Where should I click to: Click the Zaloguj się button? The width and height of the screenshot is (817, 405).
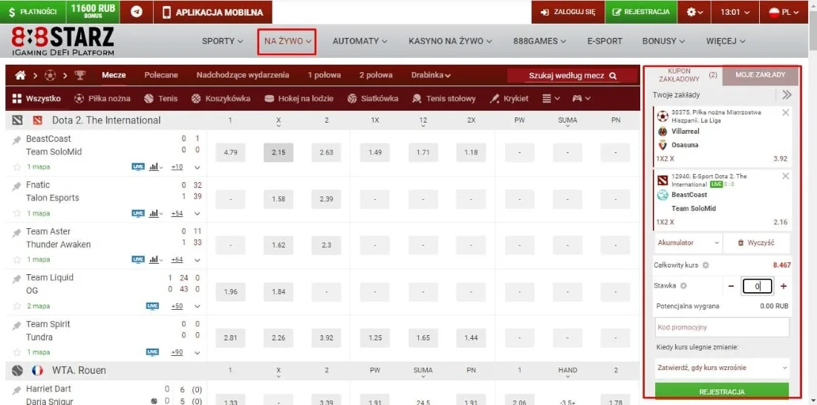568,12
